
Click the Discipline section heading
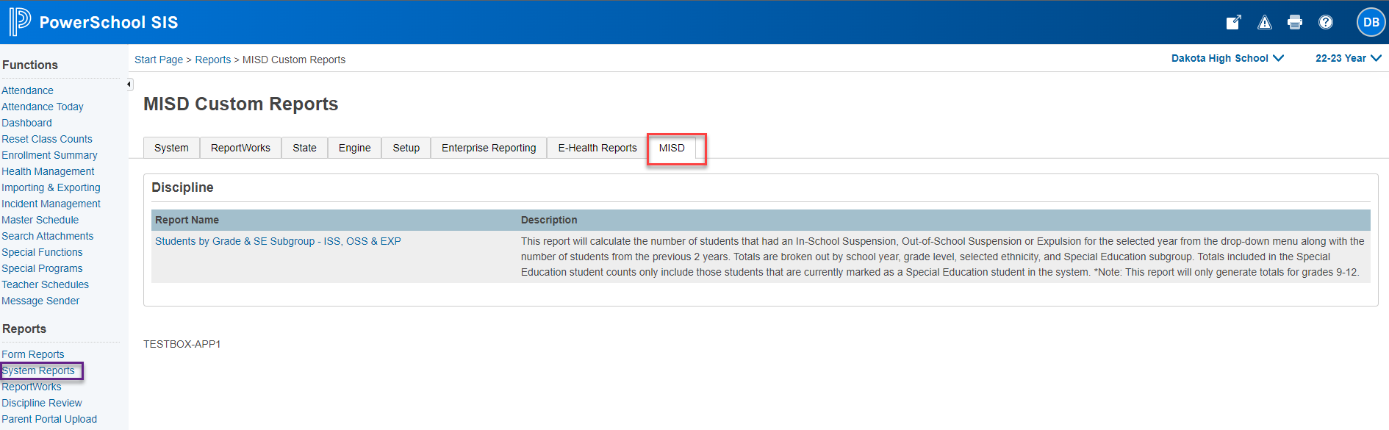(182, 187)
